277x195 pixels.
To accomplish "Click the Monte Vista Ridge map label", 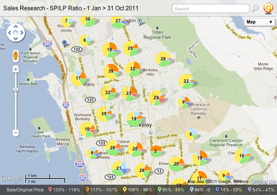I will (x=263, y=66).
